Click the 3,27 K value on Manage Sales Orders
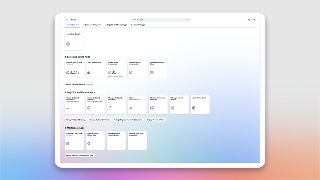 (74, 72)
